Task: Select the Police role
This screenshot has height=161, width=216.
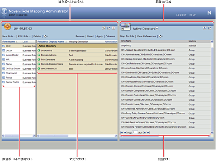Action: 19,78
